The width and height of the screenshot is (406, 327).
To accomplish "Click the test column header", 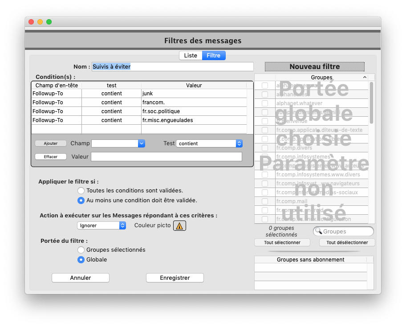I will [112, 85].
